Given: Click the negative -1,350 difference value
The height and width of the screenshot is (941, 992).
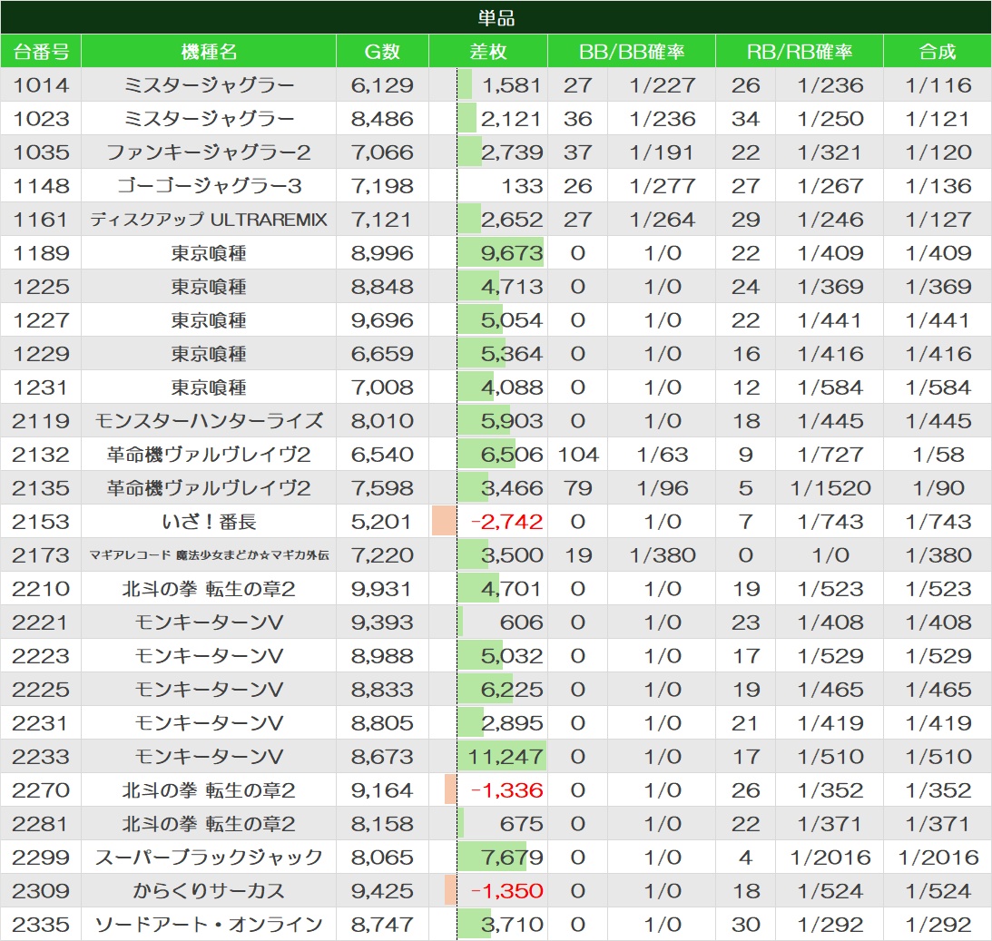Looking at the screenshot, I should [x=506, y=890].
